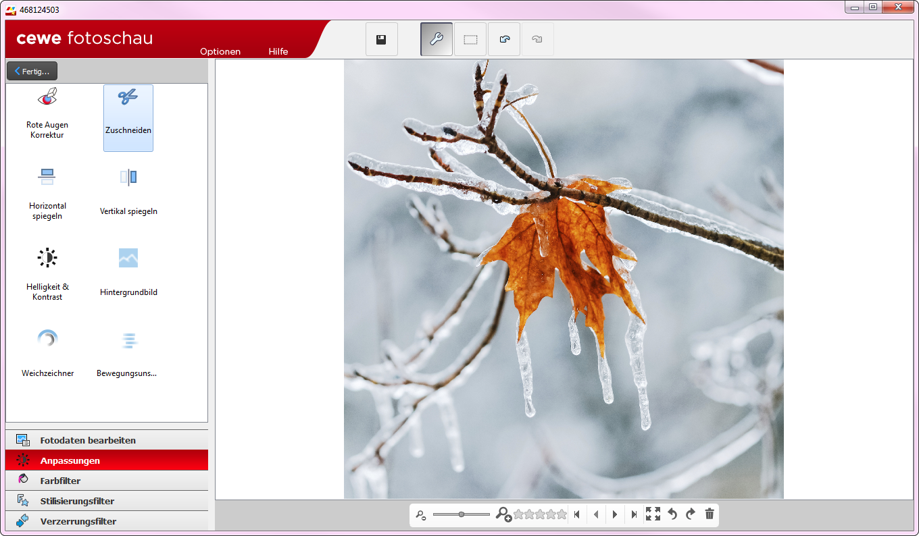Expand the Stilisierungsfilter section
This screenshot has height=536, width=919.
pos(107,501)
